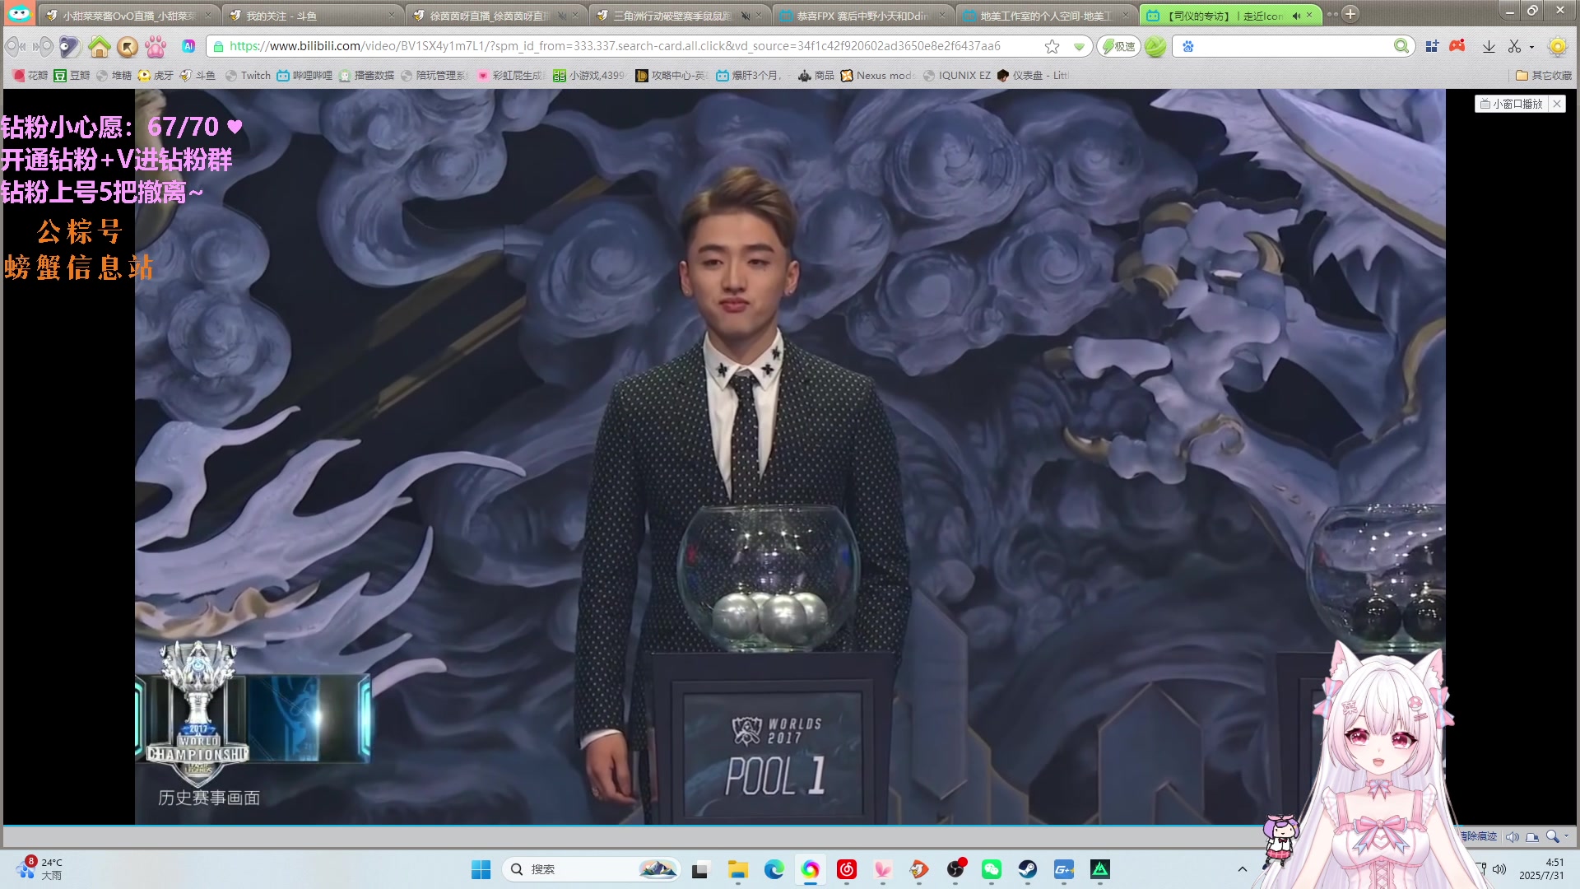Click the scissors screenshot tool icon
This screenshot has width=1580, height=889.
(1514, 47)
